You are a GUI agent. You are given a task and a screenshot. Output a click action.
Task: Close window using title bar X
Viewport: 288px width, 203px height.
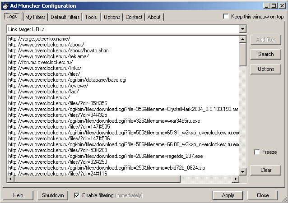(x=282, y=6)
